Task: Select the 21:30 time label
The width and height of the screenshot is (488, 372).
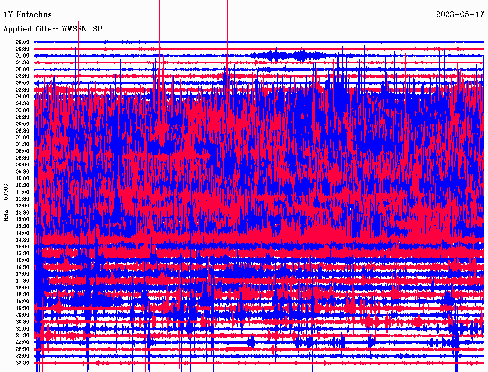Action: point(22,336)
